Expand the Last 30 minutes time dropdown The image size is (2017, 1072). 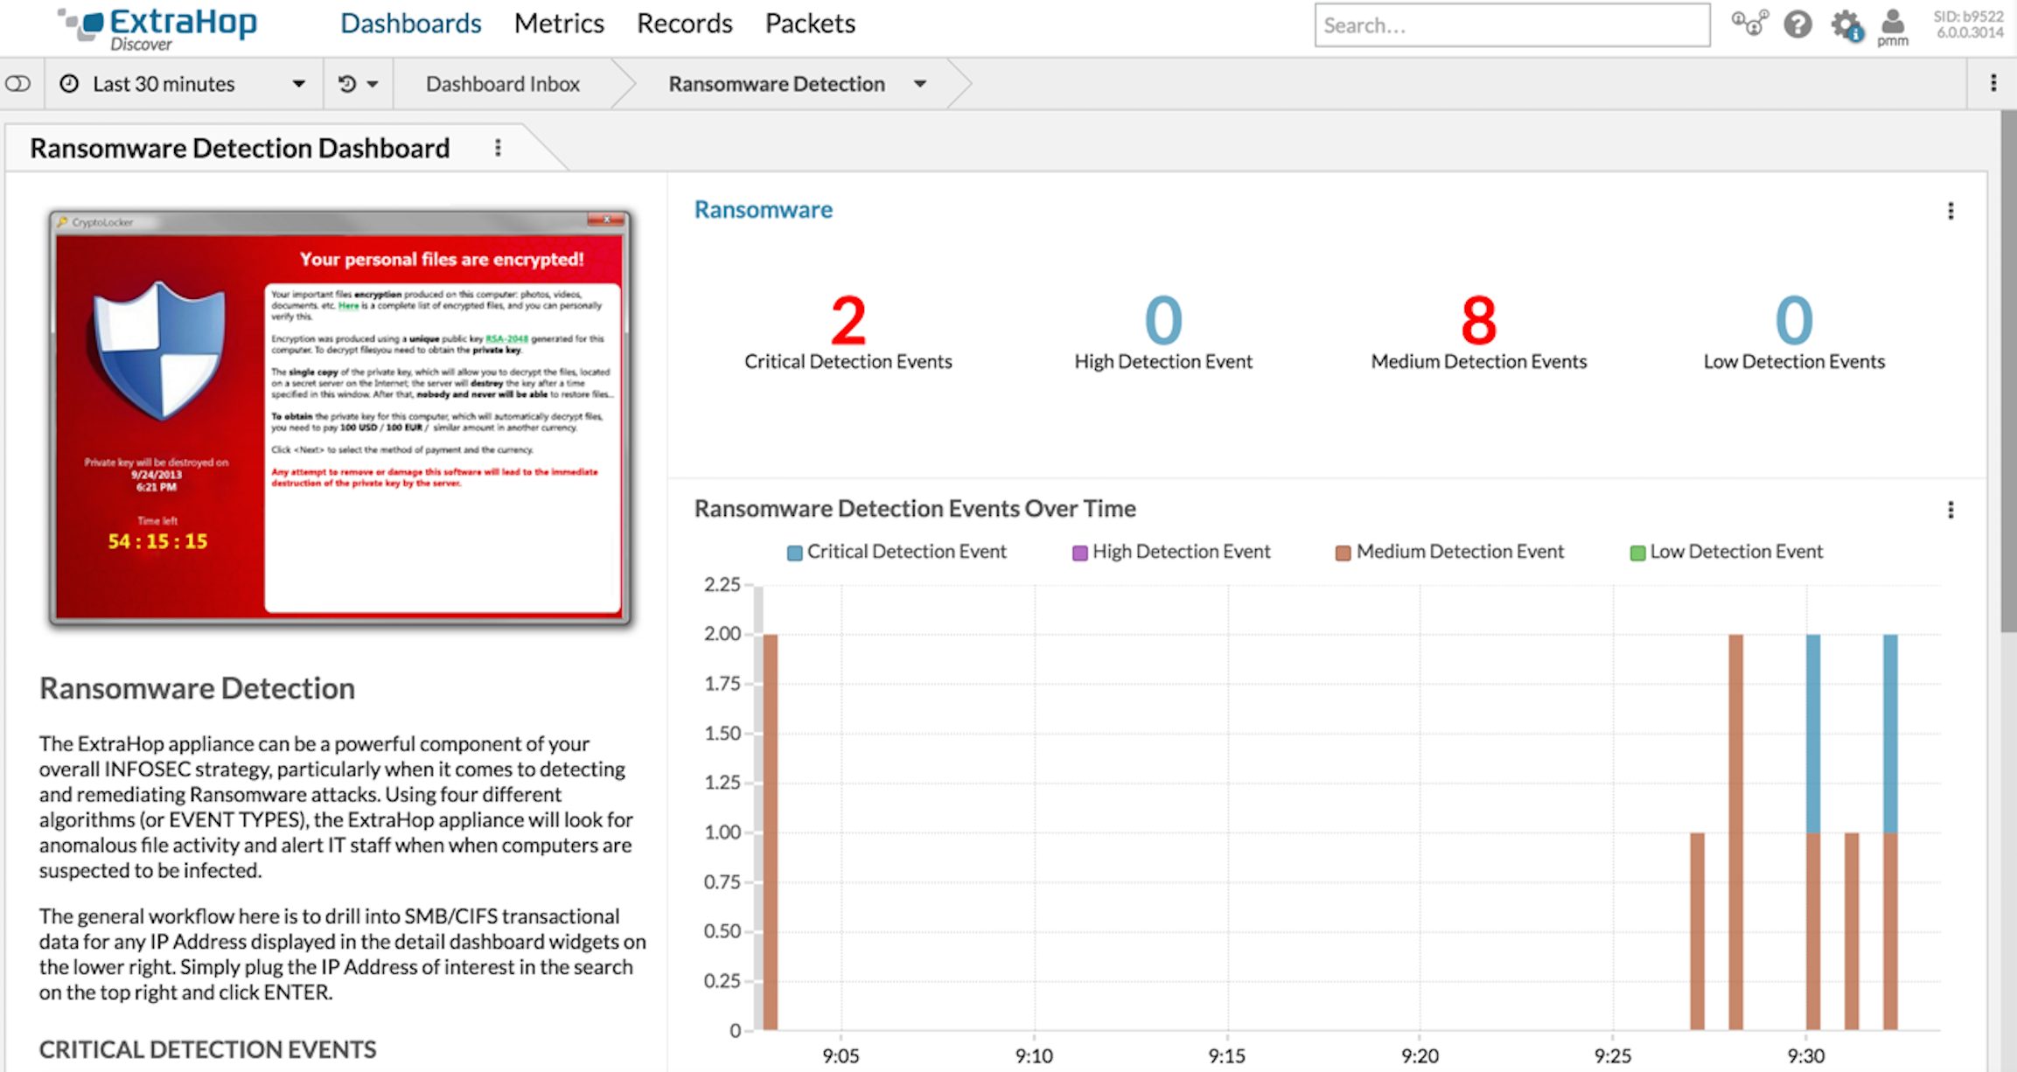(298, 84)
